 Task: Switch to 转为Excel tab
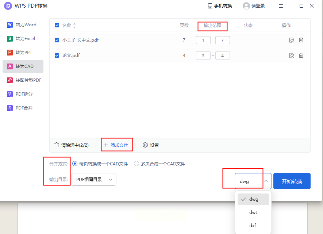[23, 39]
